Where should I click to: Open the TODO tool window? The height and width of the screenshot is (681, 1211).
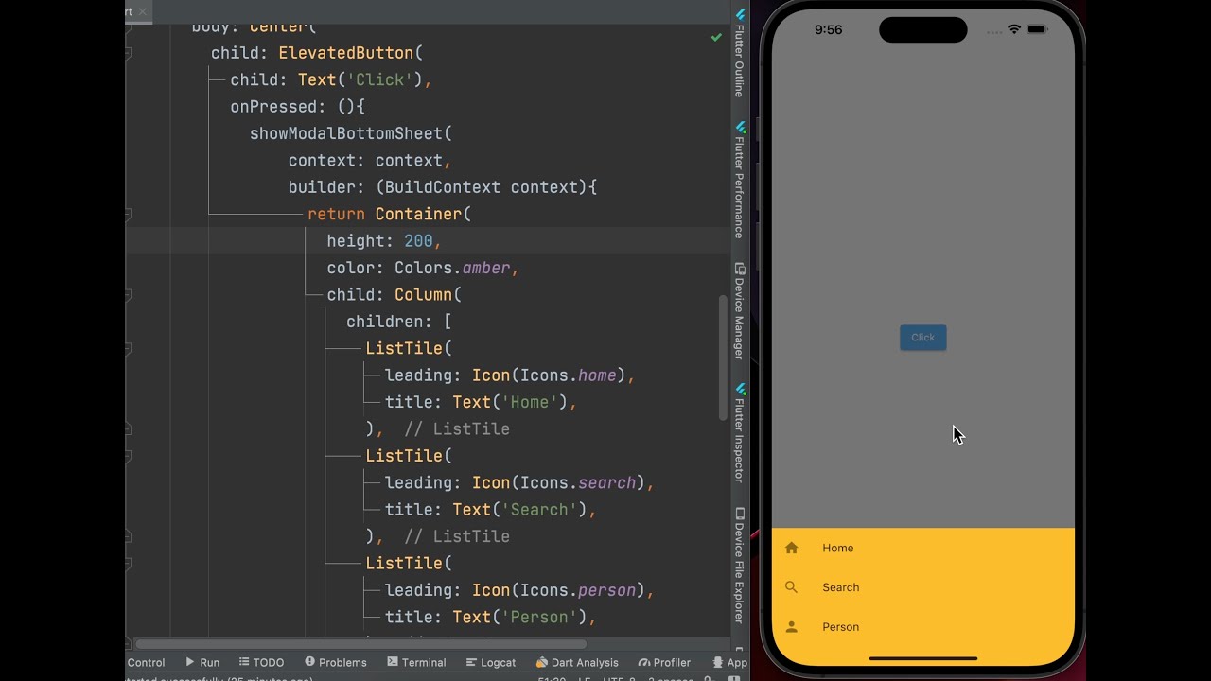pyautogui.click(x=261, y=662)
